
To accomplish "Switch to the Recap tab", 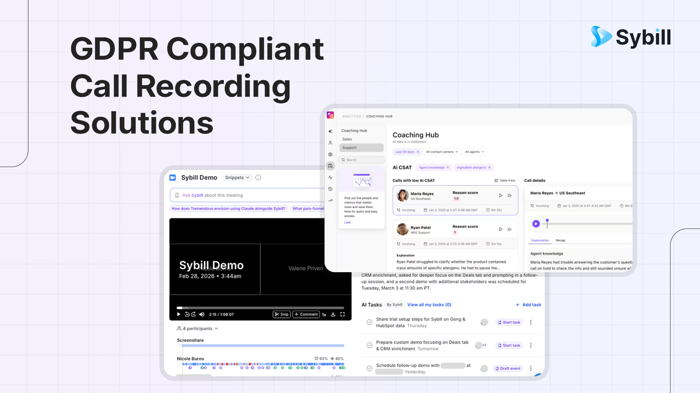I will point(560,241).
